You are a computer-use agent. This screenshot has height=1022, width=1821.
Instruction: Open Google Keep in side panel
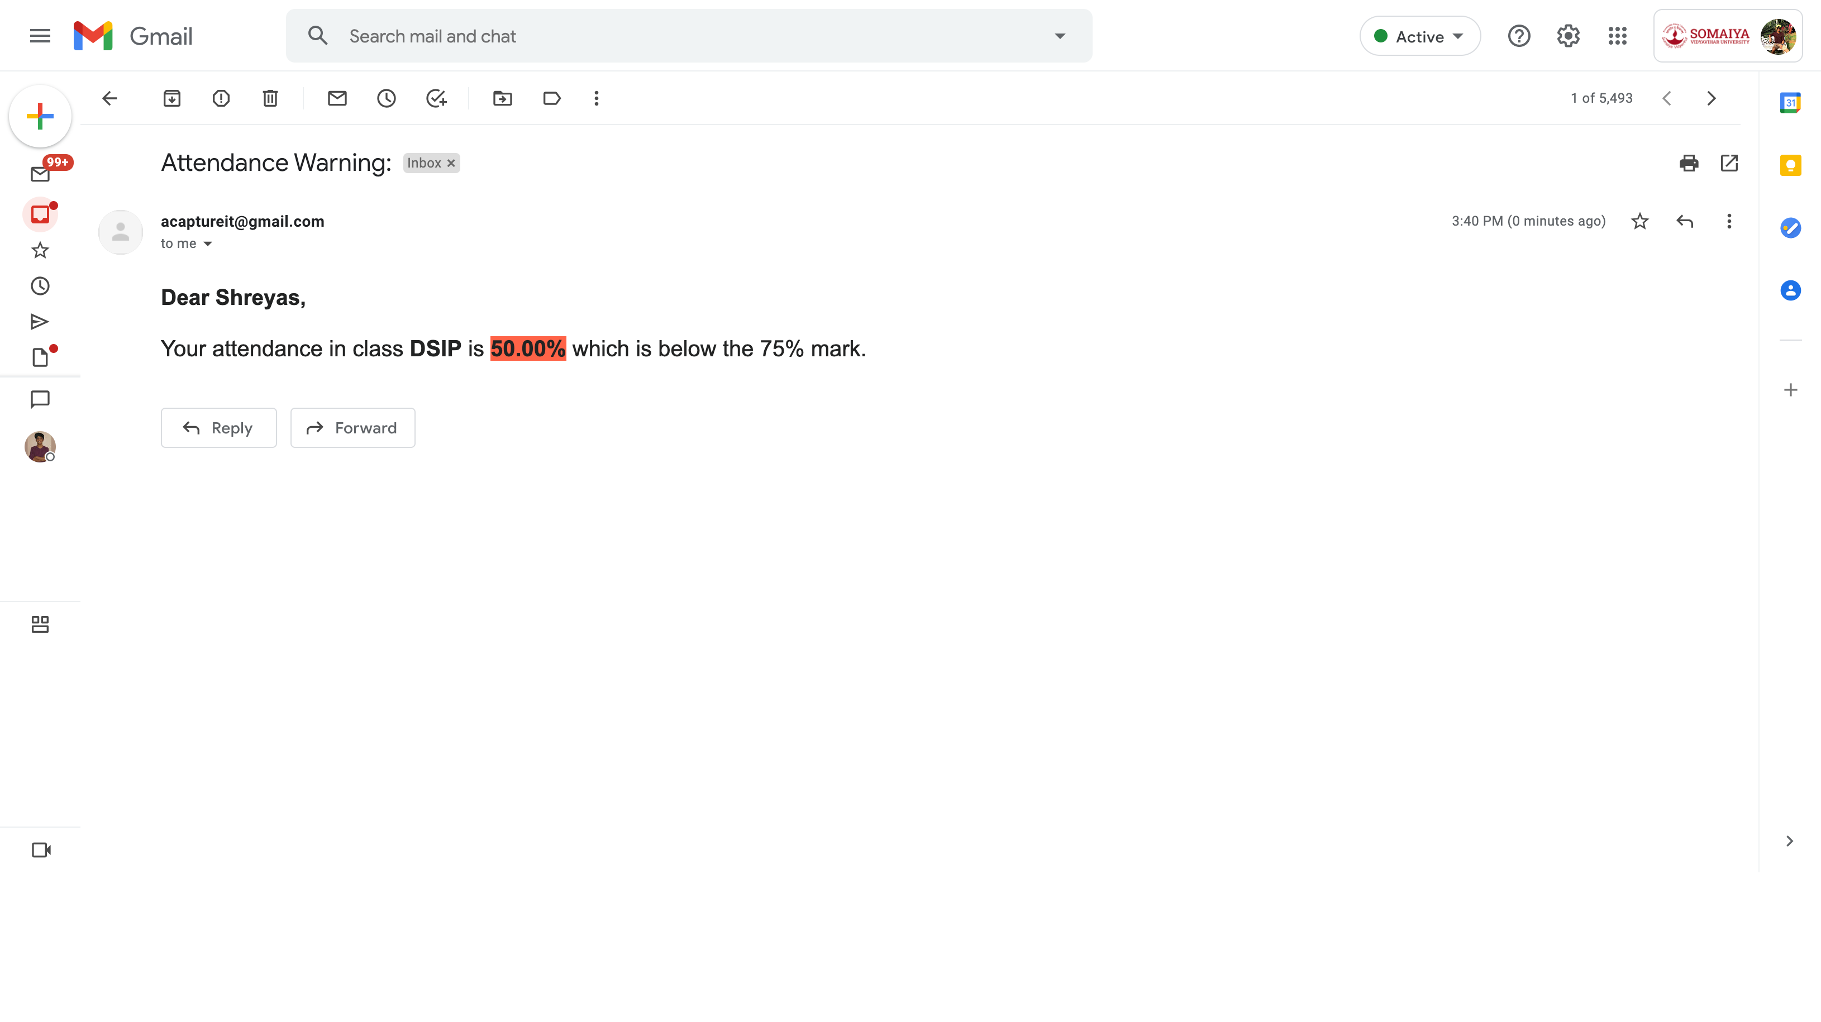click(1790, 165)
